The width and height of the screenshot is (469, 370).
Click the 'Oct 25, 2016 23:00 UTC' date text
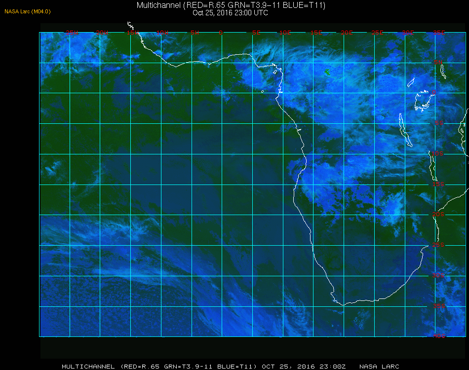(x=231, y=13)
